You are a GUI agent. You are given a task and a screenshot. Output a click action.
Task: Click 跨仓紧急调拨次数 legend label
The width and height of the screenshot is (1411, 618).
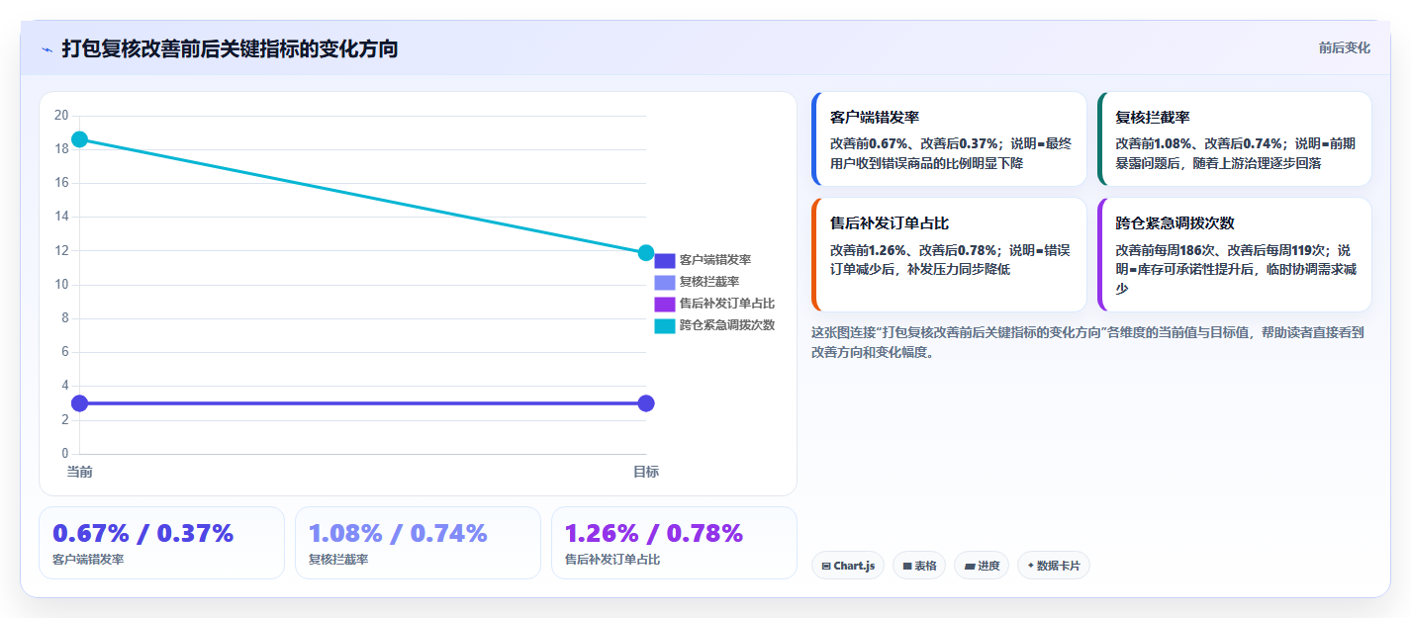(x=727, y=325)
